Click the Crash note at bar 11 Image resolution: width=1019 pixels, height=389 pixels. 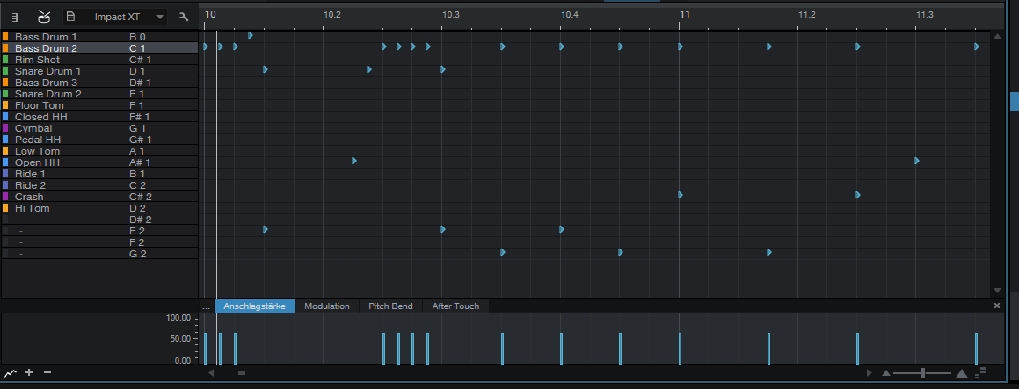point(680,195)
